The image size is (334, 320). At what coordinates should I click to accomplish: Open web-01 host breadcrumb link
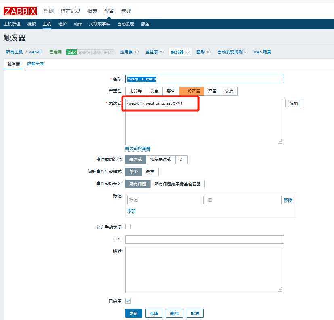coord(36,52)
